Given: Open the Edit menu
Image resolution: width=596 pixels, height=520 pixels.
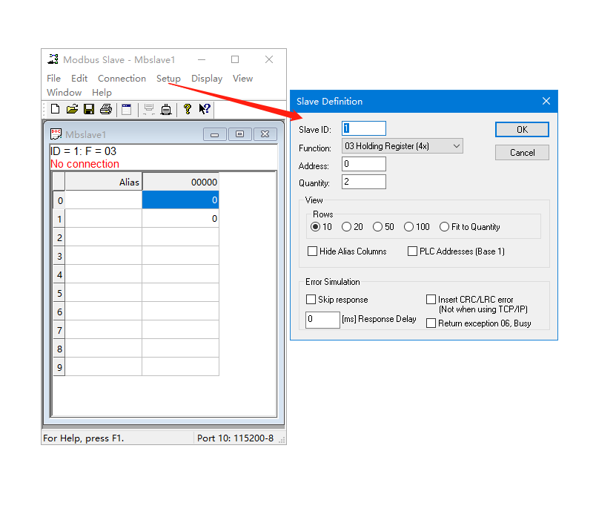Looking at the screenshot, I should tap(79, 79).
